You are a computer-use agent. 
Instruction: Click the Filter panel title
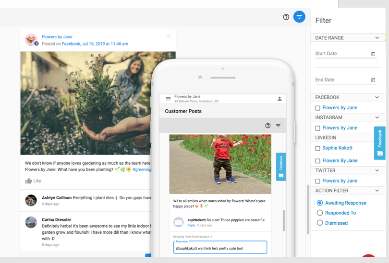[x=323, y=21]
